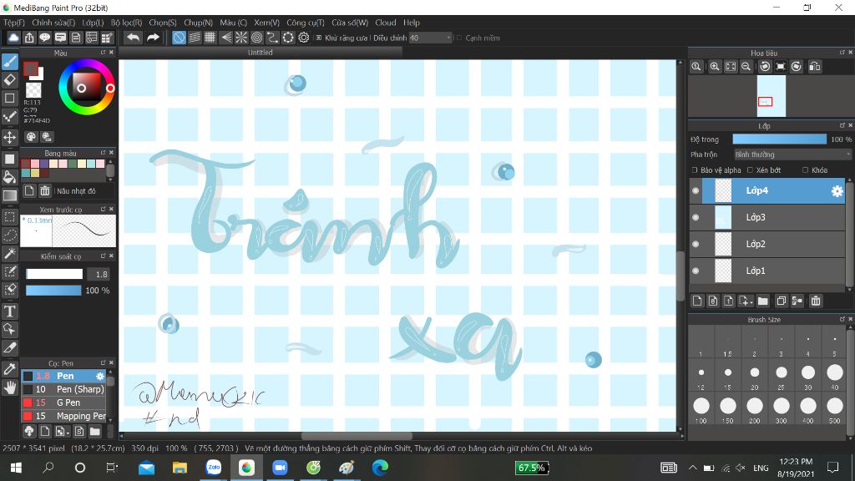
Task: Select the Lasso tool
Action: click(x=10, y=235)
